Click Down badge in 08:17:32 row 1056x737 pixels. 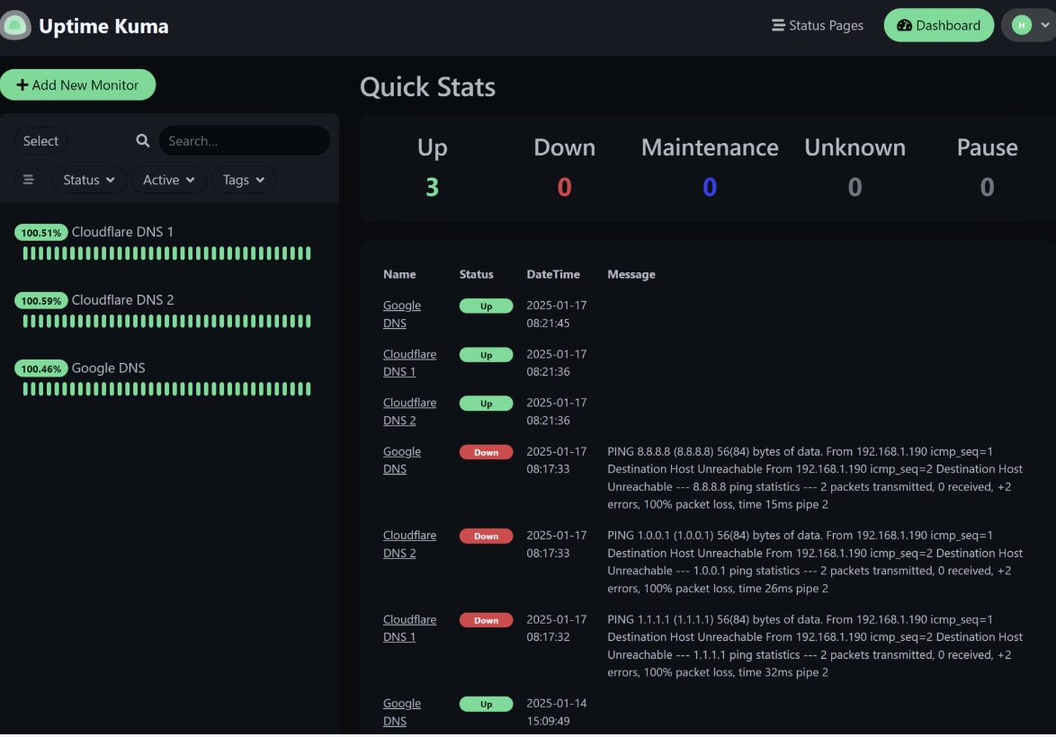[487, 620]
